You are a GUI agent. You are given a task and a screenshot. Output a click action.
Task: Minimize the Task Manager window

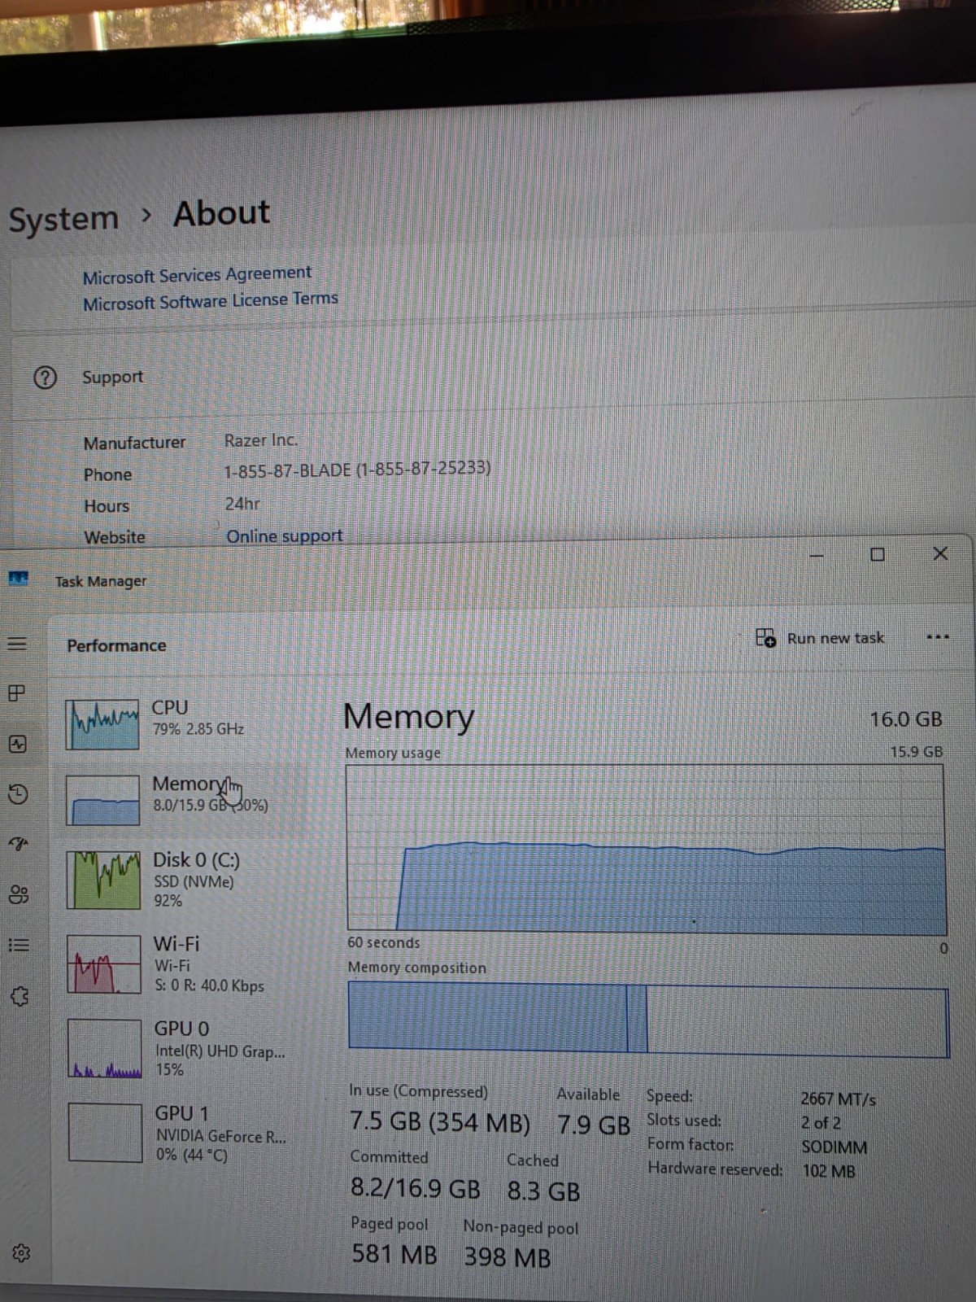click(817, 555)
